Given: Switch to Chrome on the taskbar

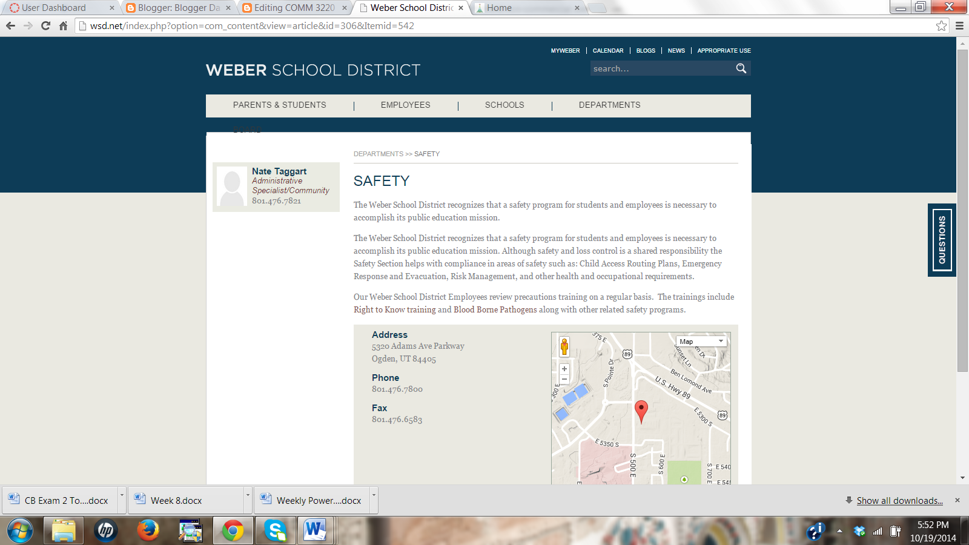Looking at the screenshot, I should tap(233, 530).
